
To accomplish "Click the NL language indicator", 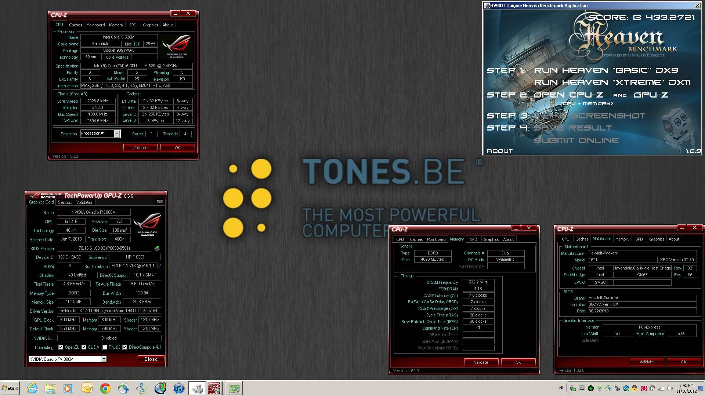I will click(562, 388).
